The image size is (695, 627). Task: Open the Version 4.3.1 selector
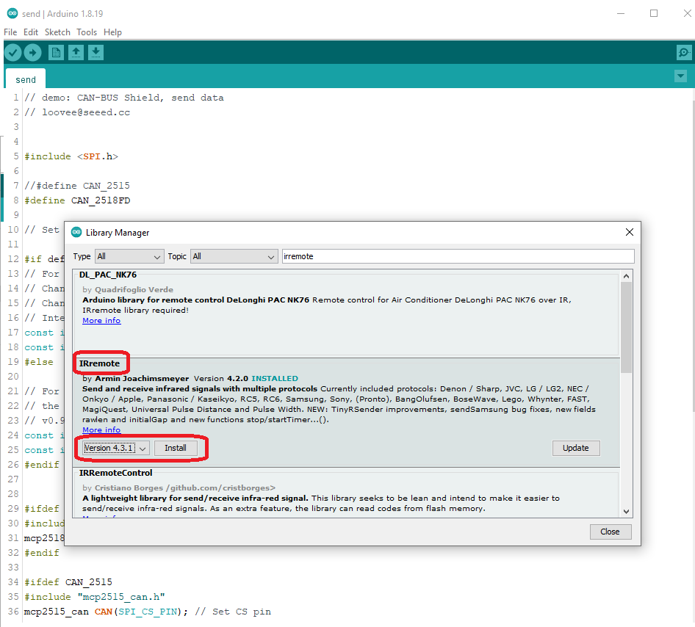pos(115,448)
